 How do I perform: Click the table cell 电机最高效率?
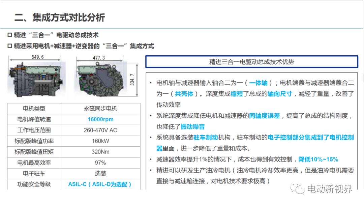coord(34,163)
